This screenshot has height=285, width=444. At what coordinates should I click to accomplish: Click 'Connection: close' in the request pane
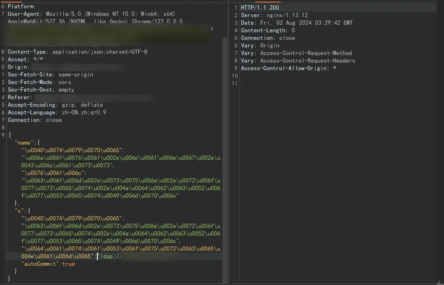35,120
